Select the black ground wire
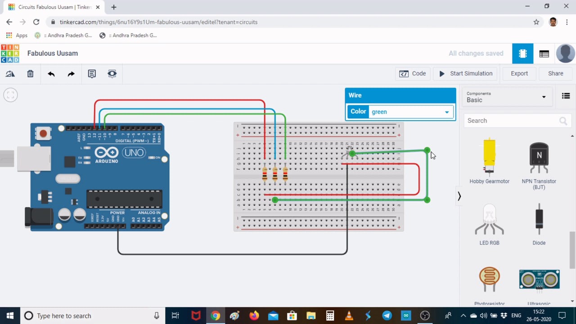This screenshot has height=324, width=576. coord(232,254)
